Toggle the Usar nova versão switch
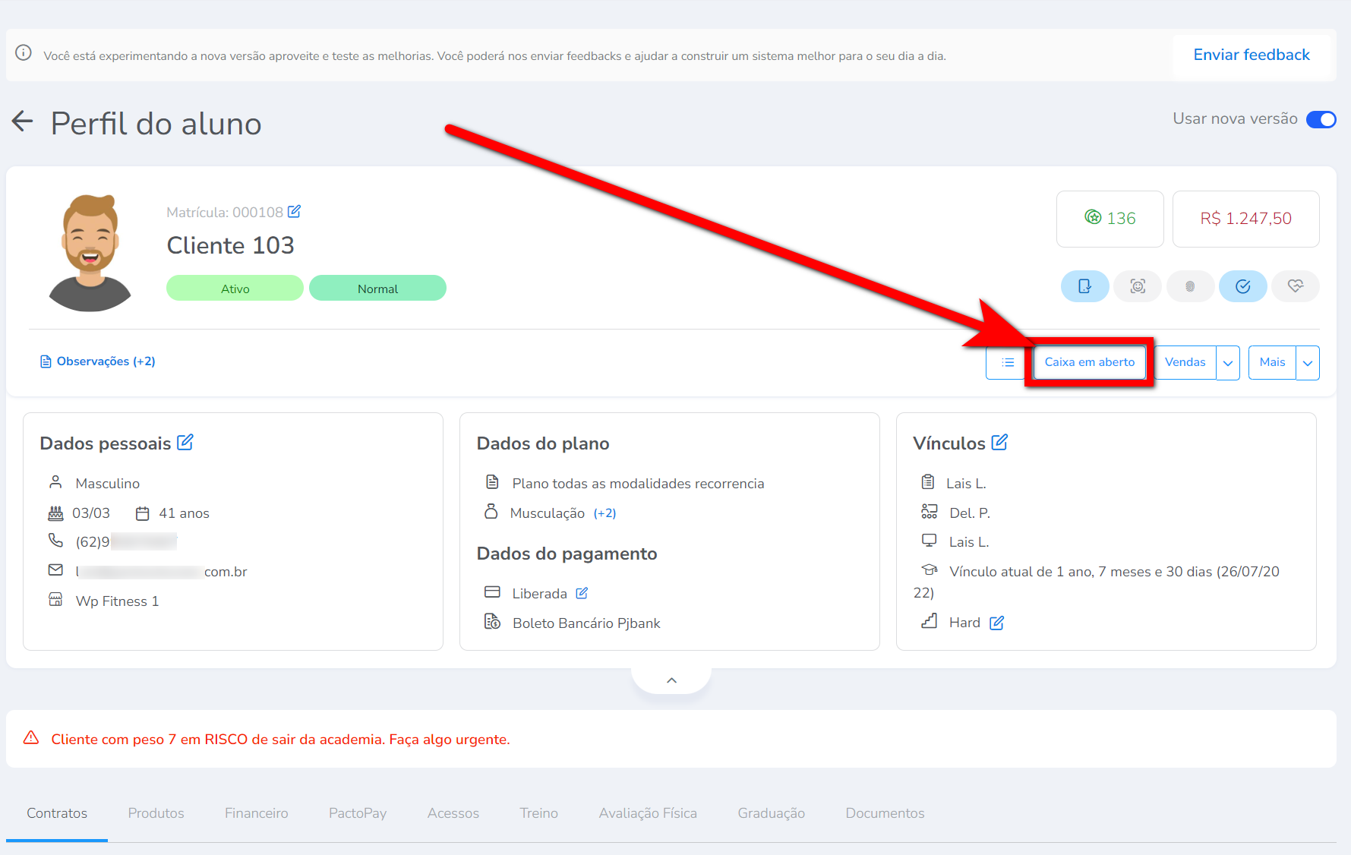 [1321, 119]
